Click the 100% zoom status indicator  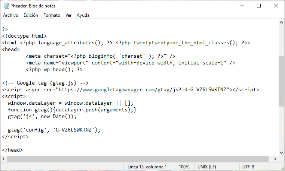coord(184,167)
